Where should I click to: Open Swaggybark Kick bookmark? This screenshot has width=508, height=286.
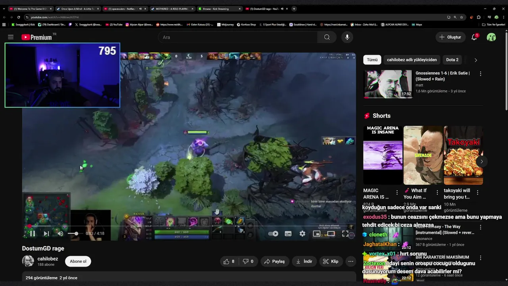[x=23, y=25]
